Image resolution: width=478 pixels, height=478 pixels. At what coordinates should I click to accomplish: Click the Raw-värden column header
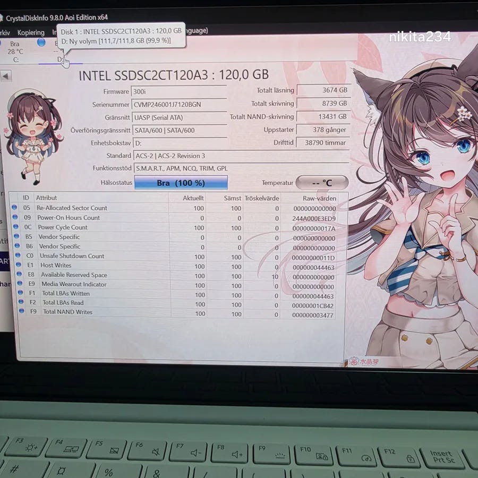tap(320, 198)
